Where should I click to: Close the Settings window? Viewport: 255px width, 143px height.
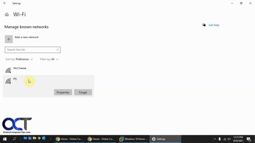coord(250,3)
